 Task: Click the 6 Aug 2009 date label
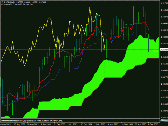tap(5, 124)
